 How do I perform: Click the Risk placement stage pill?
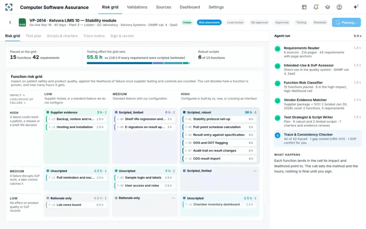(209, 22)
